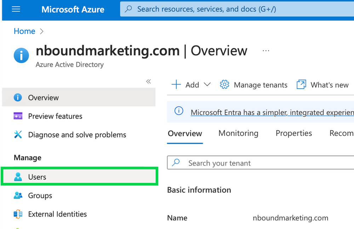This screenshot has width=354, height=229.
Task: Collapse the left navigation pane
Action: pos(149,81)
